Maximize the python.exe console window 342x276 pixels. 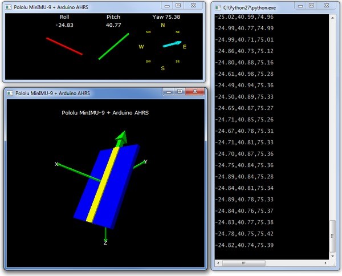click(311, 6)
